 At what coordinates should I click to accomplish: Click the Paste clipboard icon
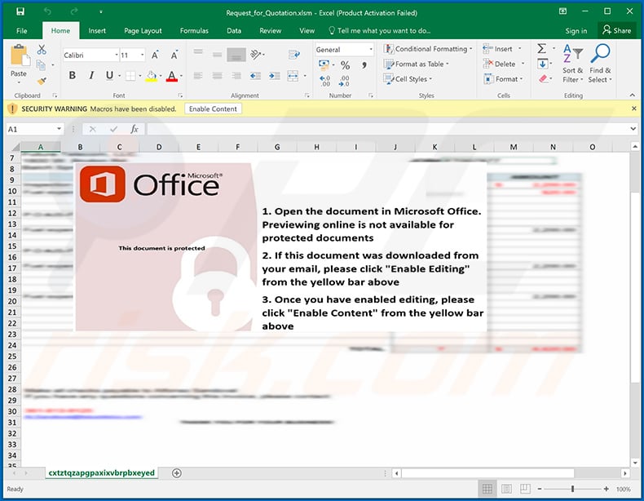(18, 59)
